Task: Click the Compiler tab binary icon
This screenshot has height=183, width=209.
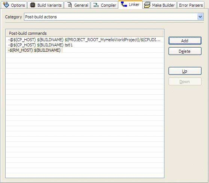Action: click(x=96, y=5)
